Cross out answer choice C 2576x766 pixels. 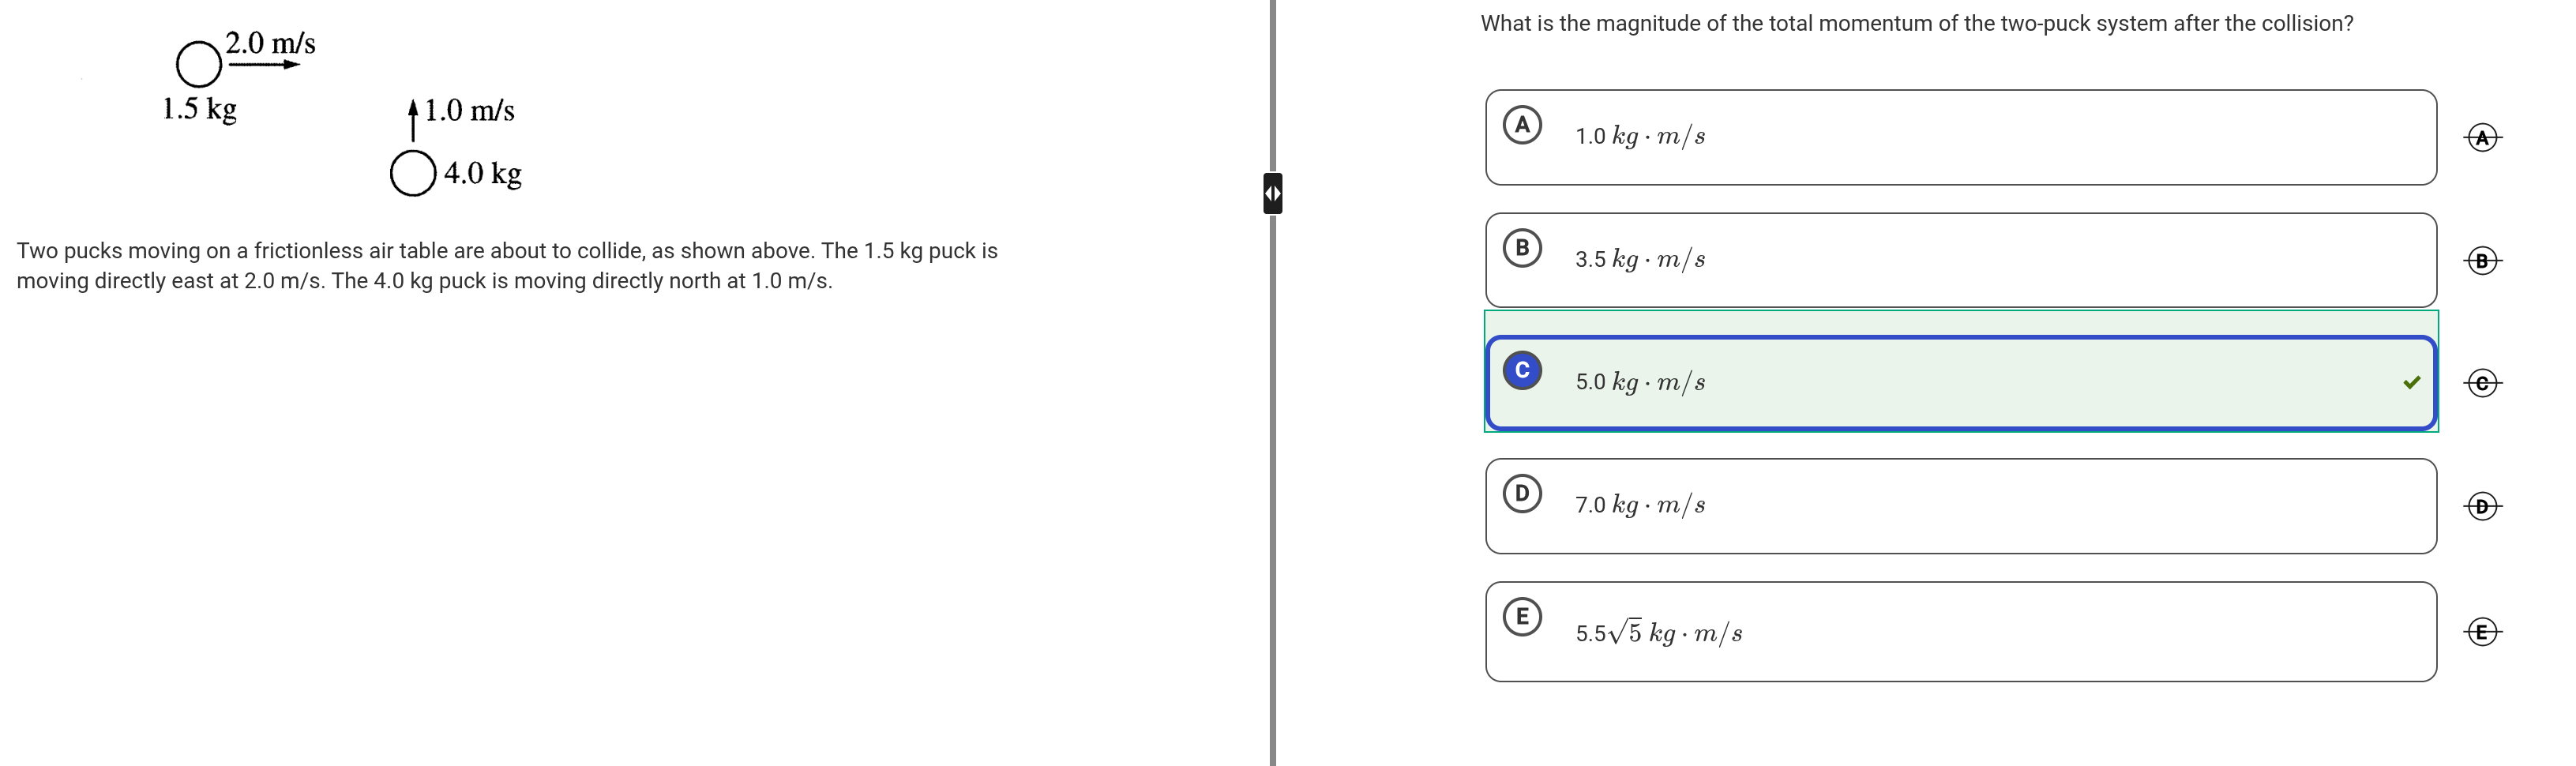[2482, 383]
